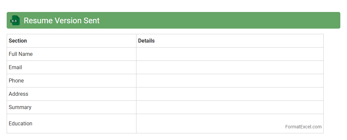Screen dimensions: 347x140
Task: Select the empty Address details cell
Action: pyautogui.click(x=230, y=94)
